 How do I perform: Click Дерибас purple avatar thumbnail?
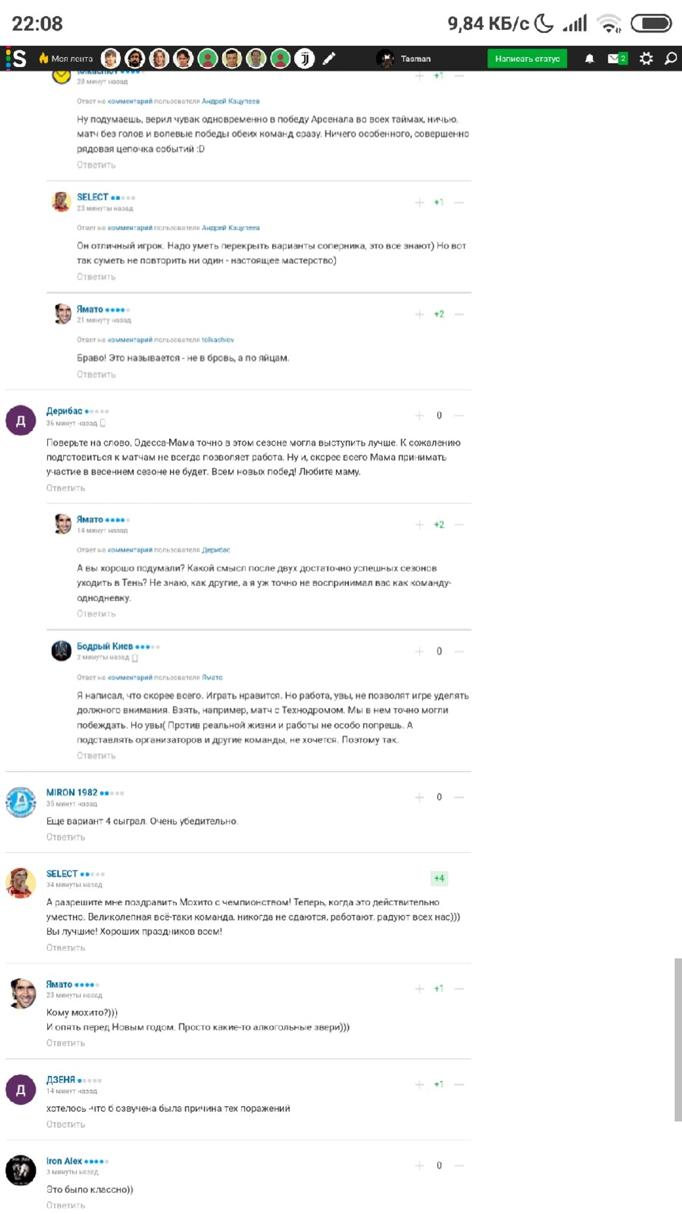click(21, 420)
